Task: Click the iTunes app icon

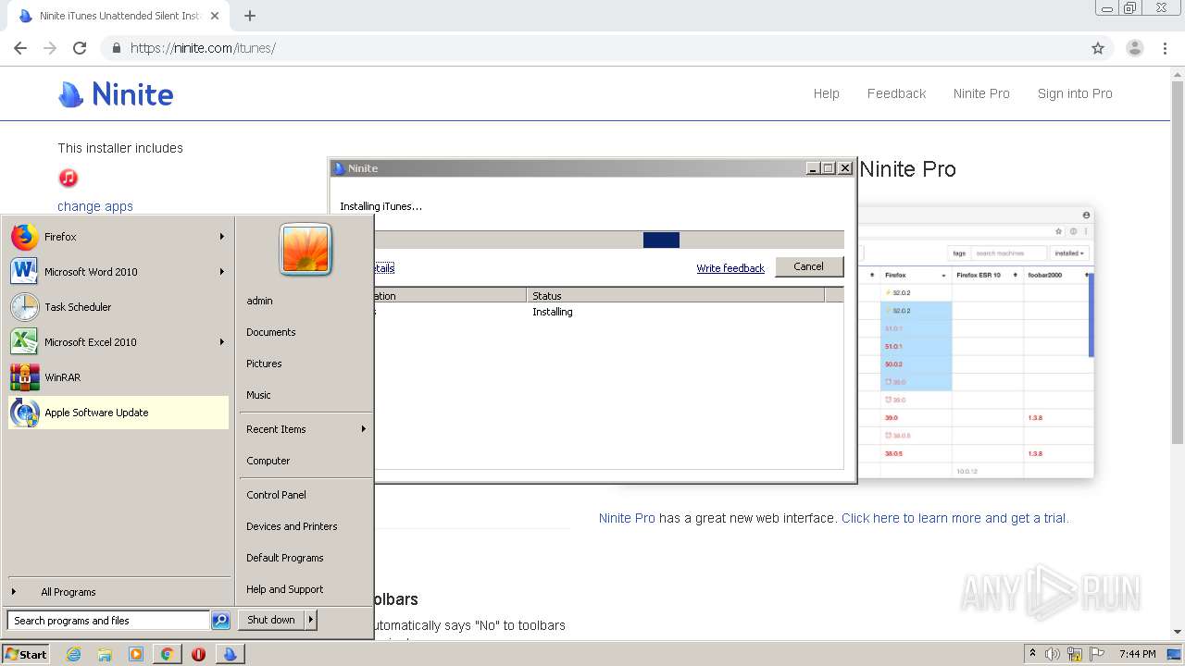Action: click(69, 178)
